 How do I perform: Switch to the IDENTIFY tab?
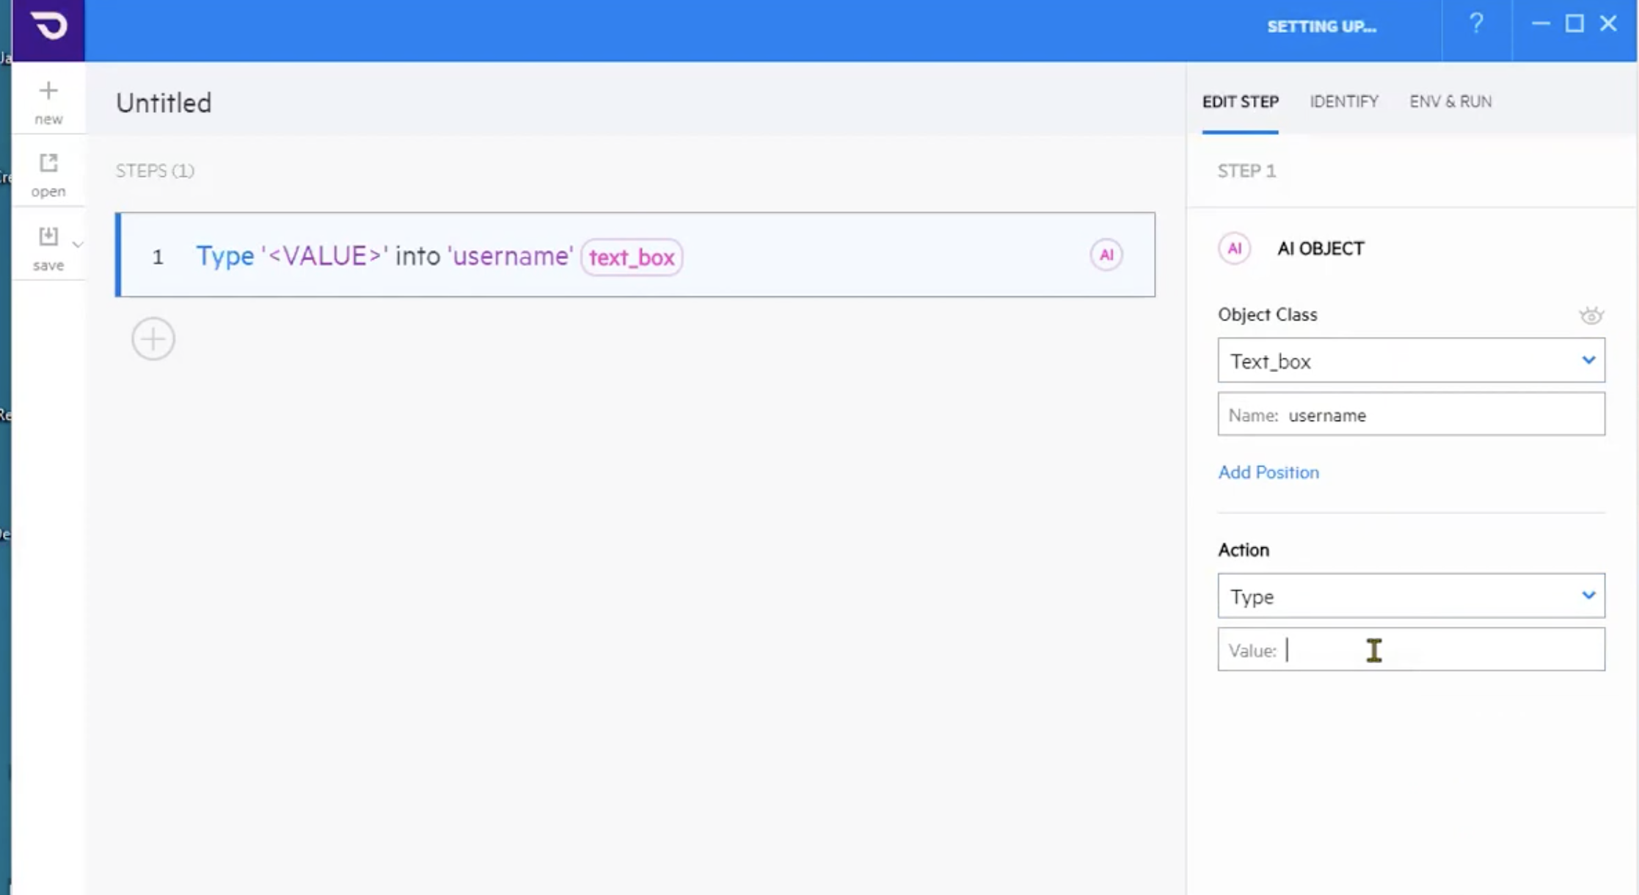[1344, 101]
